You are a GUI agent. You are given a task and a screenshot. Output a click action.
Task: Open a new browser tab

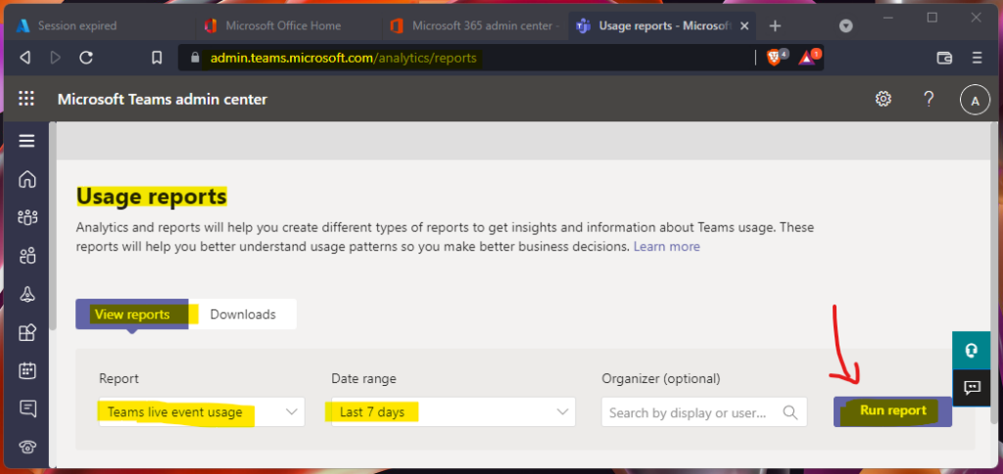point(775,25)
